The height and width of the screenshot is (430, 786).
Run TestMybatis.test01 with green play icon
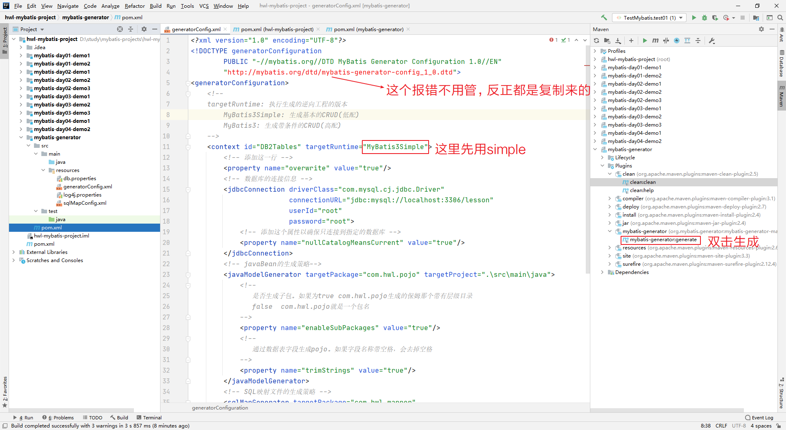point(694,18)
